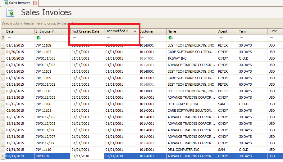Screen dimensions: 283x162
Task: Select invoice INV0101/006 cell
Action: (x=52, y=130)
